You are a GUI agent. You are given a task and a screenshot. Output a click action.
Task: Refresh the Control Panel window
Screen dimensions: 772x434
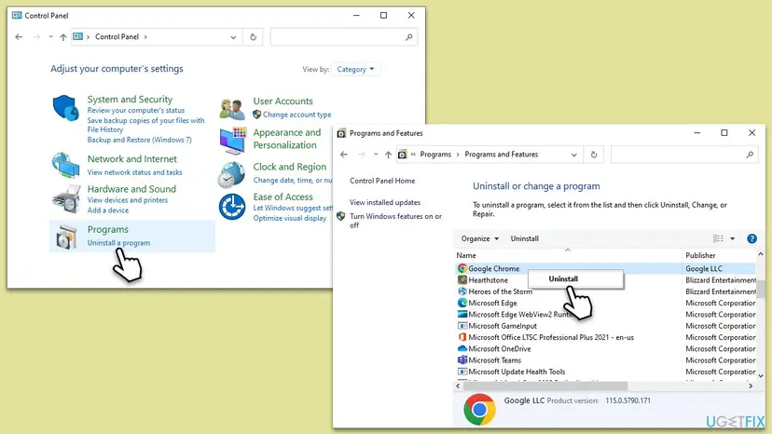[x=253, y=37]
